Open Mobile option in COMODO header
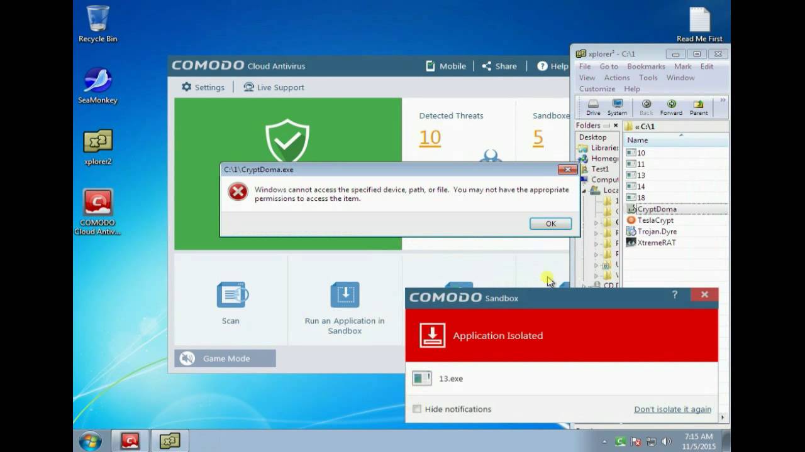 tap(446, 66)
